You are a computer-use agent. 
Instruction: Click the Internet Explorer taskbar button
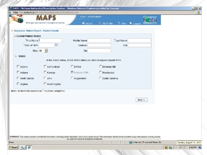(29, 147)
